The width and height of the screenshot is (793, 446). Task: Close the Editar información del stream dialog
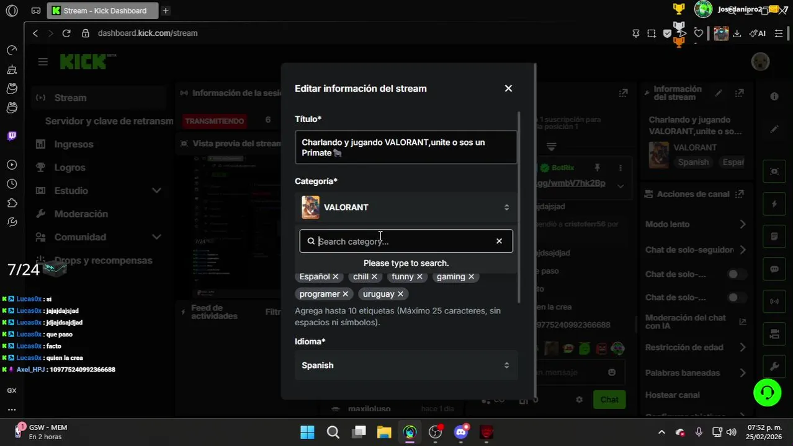(508, 89)
